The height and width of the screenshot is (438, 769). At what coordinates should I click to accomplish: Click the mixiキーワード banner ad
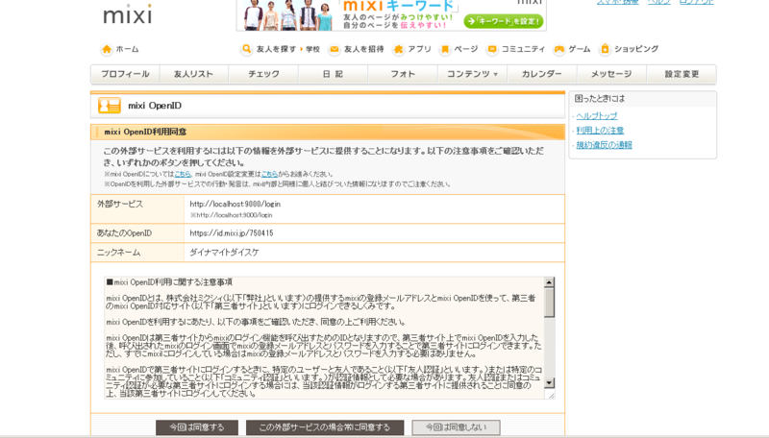click(391, 14)
